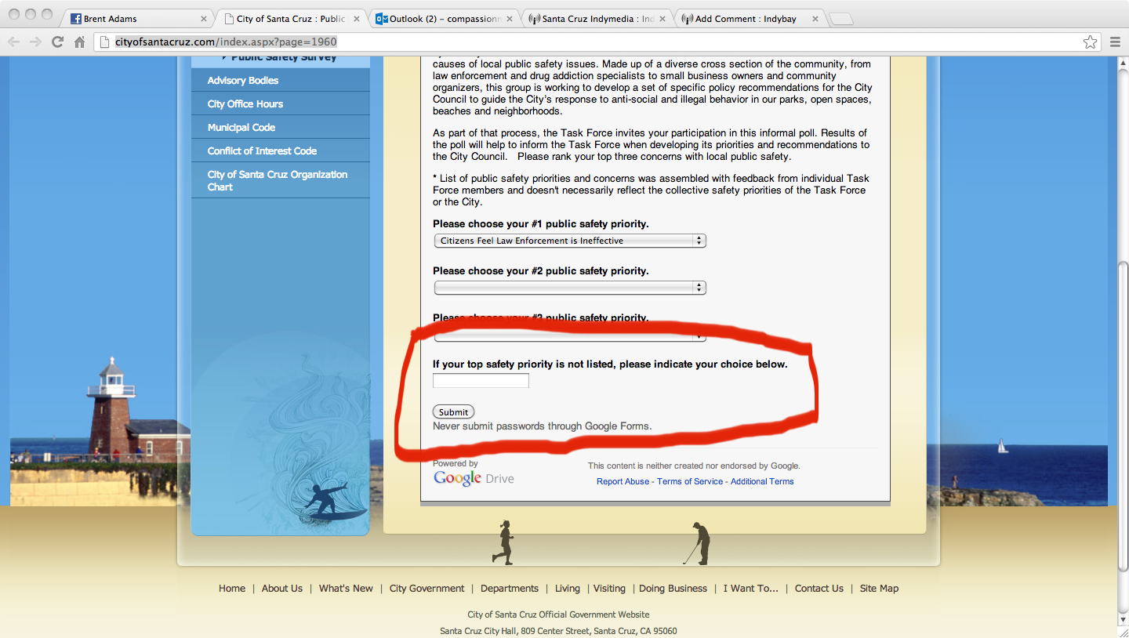Open the Chrome hamburger menu

click(x=1115, y=42)
